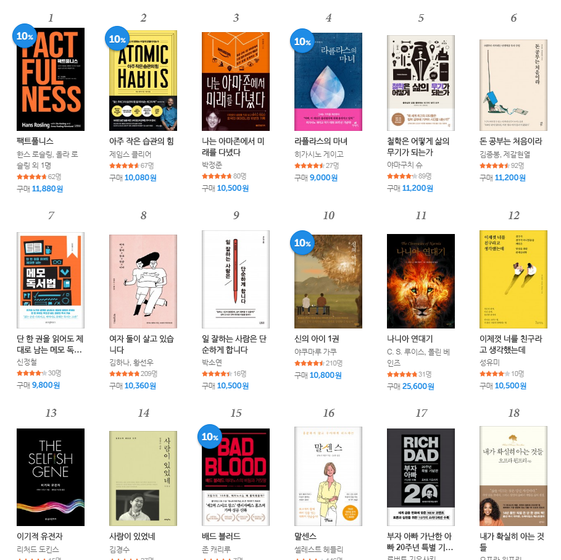Open the 말센스 book cover

click(x=328, y=476)
